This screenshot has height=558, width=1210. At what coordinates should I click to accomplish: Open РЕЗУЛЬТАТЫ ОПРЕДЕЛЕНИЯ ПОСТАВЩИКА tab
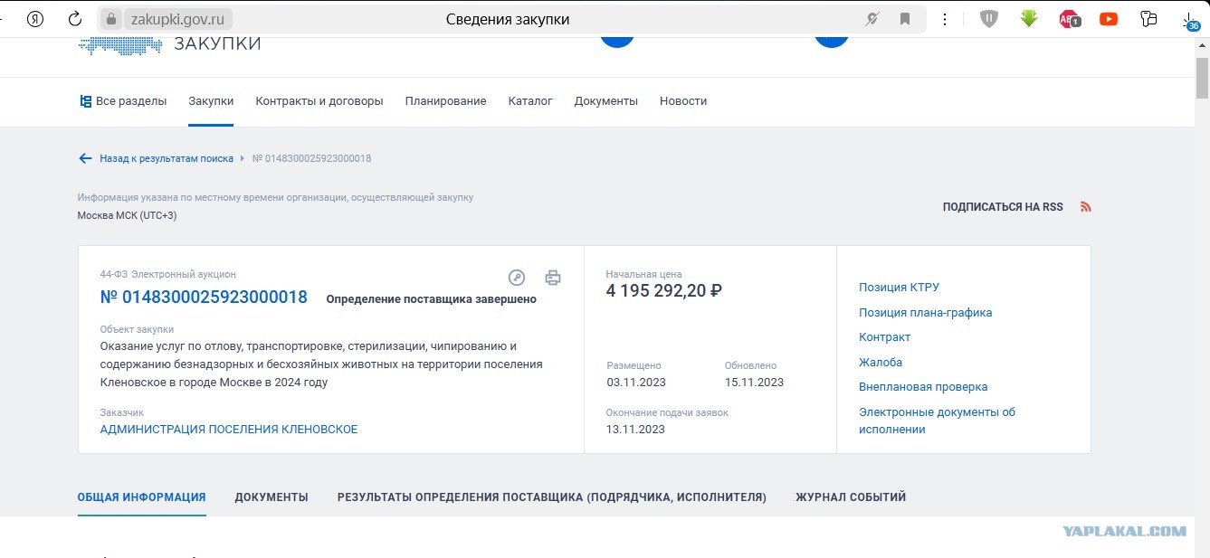pos(552,497)
